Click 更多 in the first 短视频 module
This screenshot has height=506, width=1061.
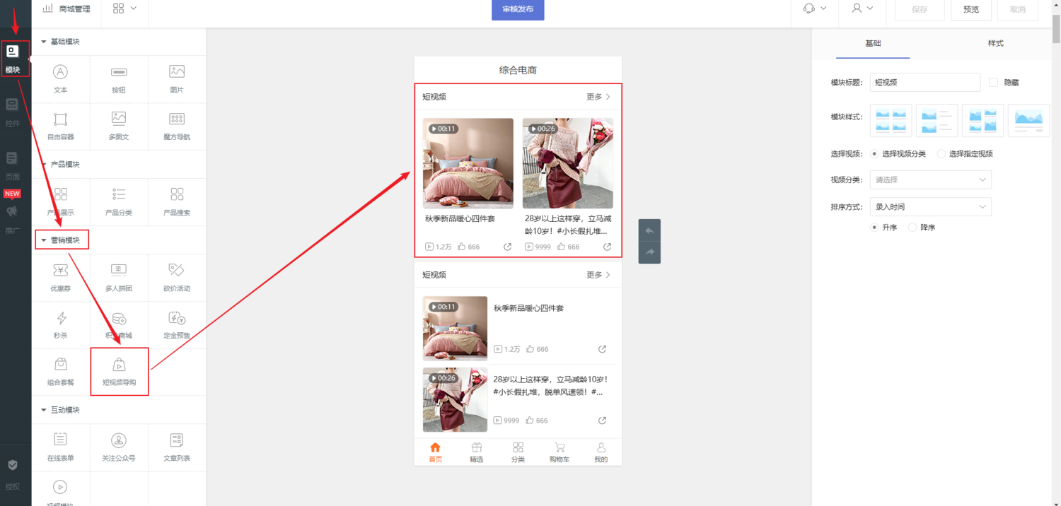tap(598, 97)
